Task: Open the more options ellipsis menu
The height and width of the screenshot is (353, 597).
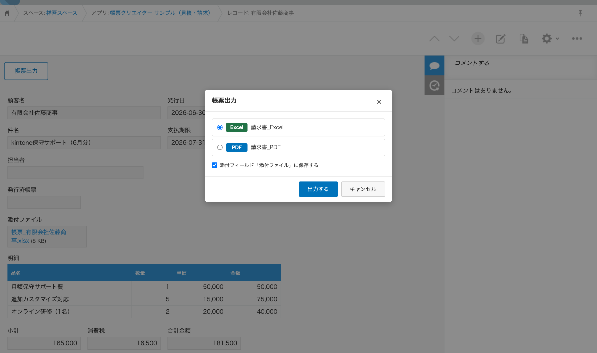Action: pyautogui.click(x=577, y=39)
